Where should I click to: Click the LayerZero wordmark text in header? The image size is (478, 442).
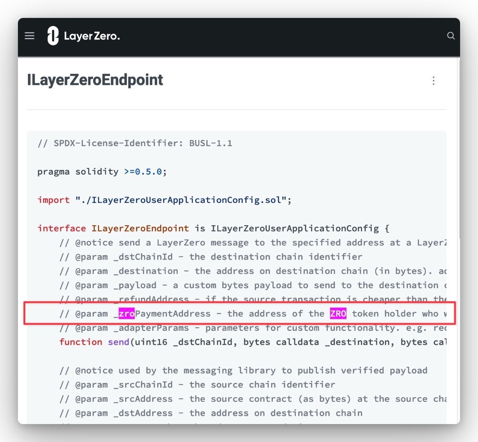tap(92, 36)
